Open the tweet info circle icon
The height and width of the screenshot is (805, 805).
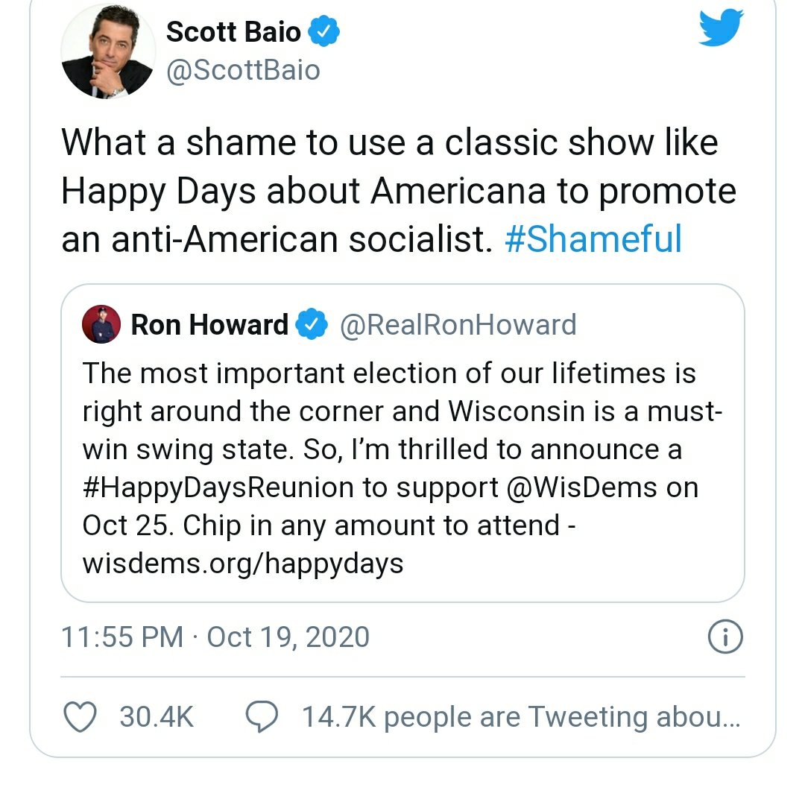click(724, 637)
